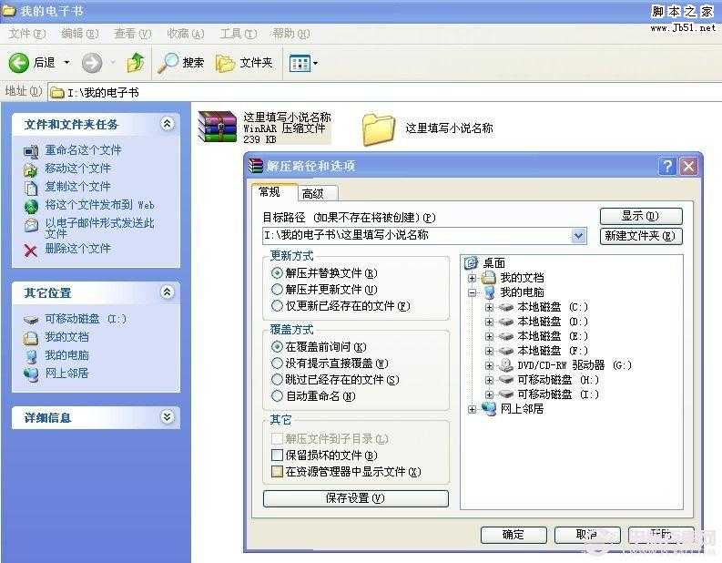Open the Back button history dropdown arrow
Screen dimensions: 722x563
tap(66, 62)
